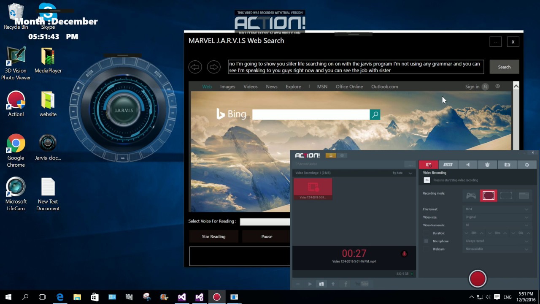Open the benchmark tab in Action!

click(487, 165)
